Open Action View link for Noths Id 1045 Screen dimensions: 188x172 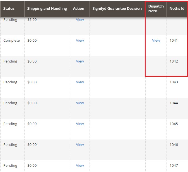(80, 124)
